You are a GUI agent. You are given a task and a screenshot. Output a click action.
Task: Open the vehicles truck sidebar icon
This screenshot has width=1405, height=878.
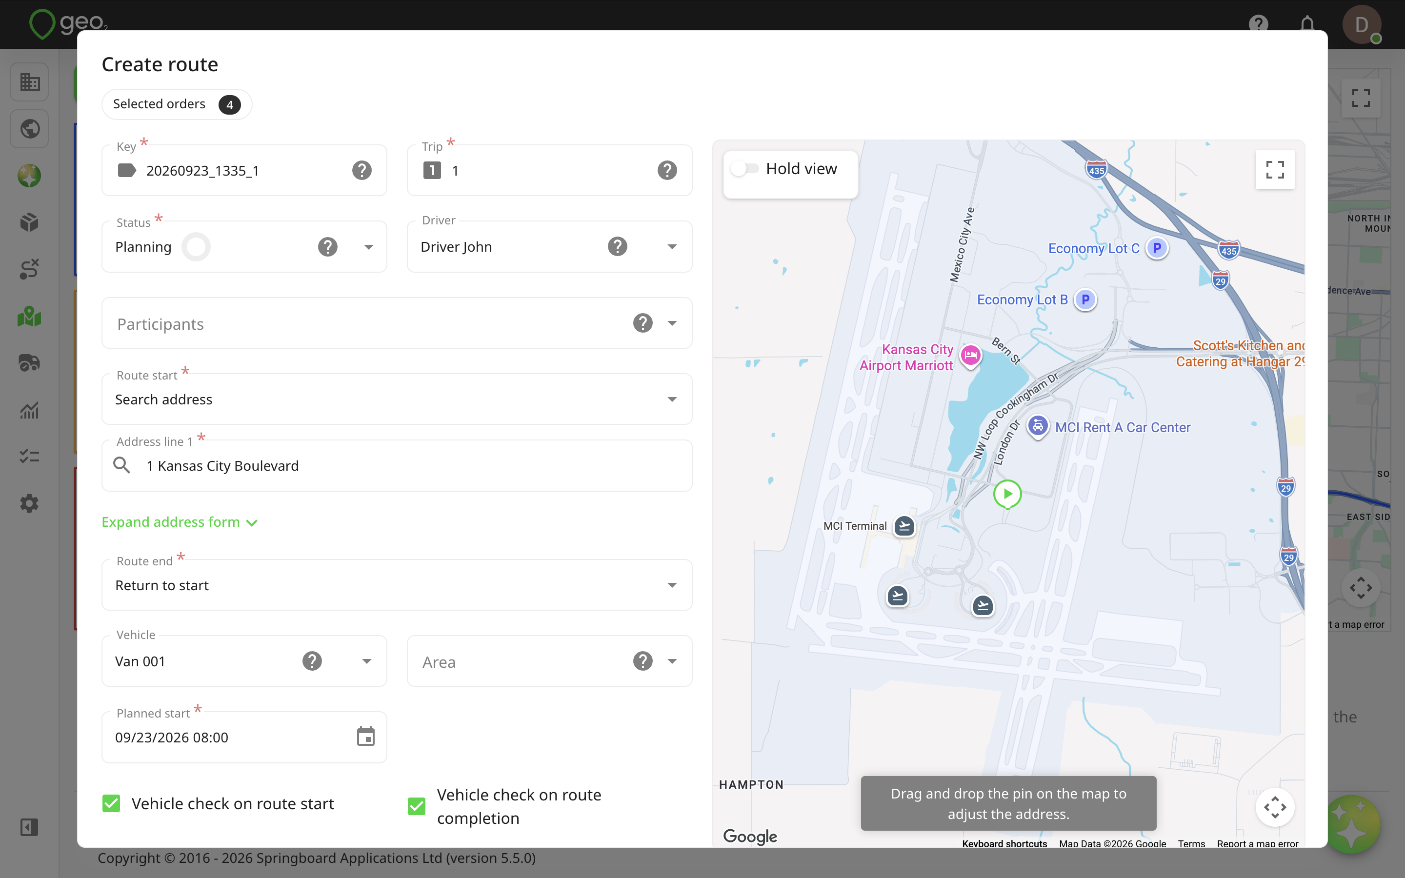(29, 363)
